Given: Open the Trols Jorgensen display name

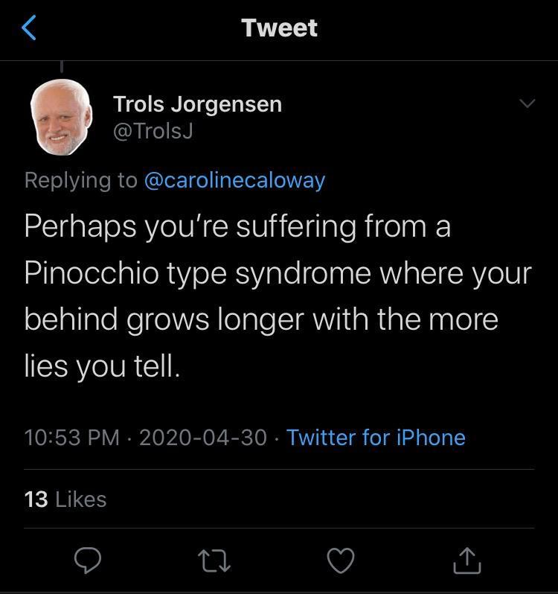Looking at the screenshot, I should tap(197, 104).
